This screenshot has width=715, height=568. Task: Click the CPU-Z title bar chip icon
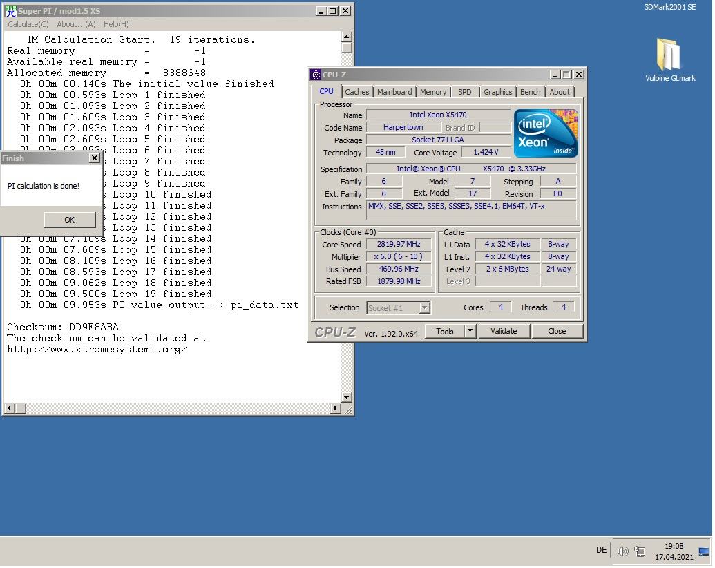[x=316, y=75]
